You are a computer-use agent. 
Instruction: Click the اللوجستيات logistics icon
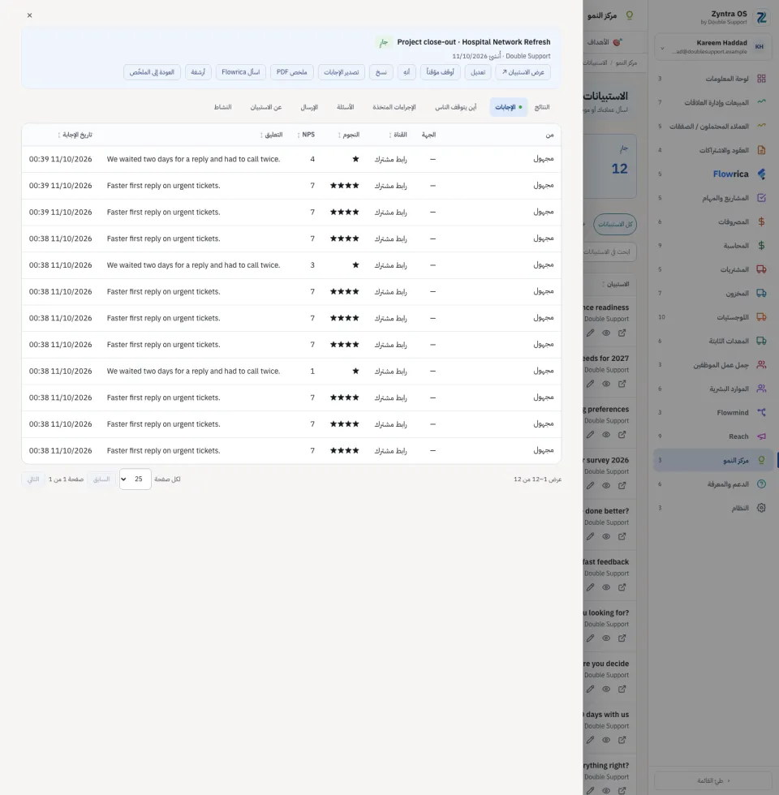tap(761, 317)
